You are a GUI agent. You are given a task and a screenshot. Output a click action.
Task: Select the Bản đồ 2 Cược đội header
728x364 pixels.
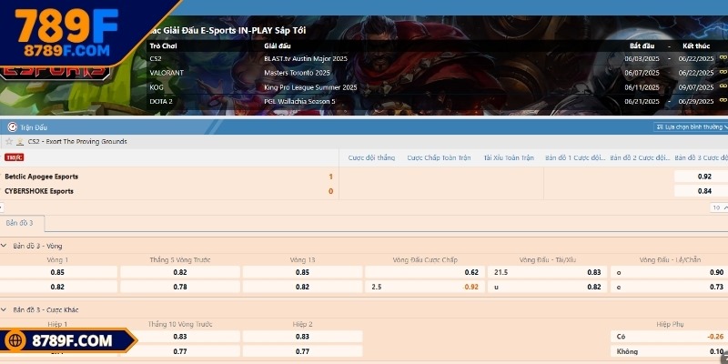click(641, 157)
